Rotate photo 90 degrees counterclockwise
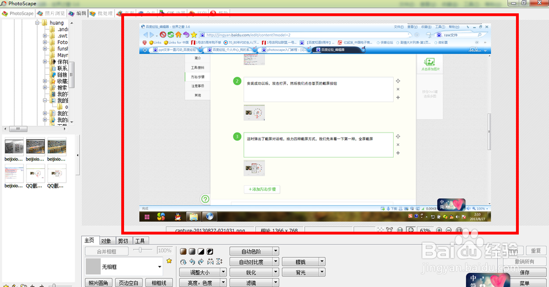 click(192, 262)
